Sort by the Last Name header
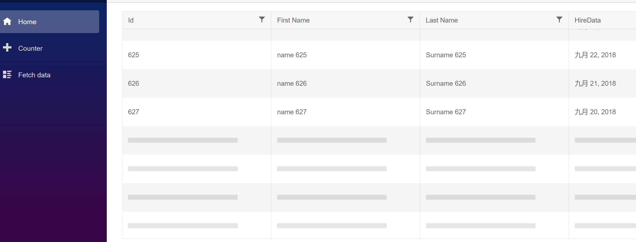636x242 pixels. point(441,20)
